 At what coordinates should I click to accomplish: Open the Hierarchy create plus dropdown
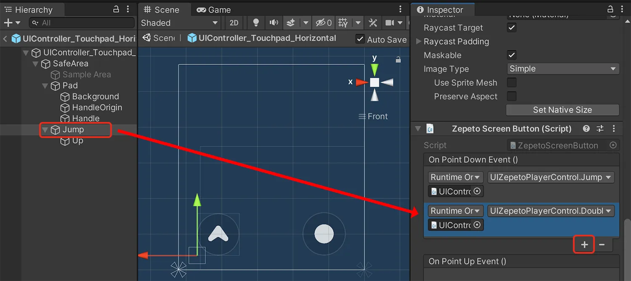(11, 23)
